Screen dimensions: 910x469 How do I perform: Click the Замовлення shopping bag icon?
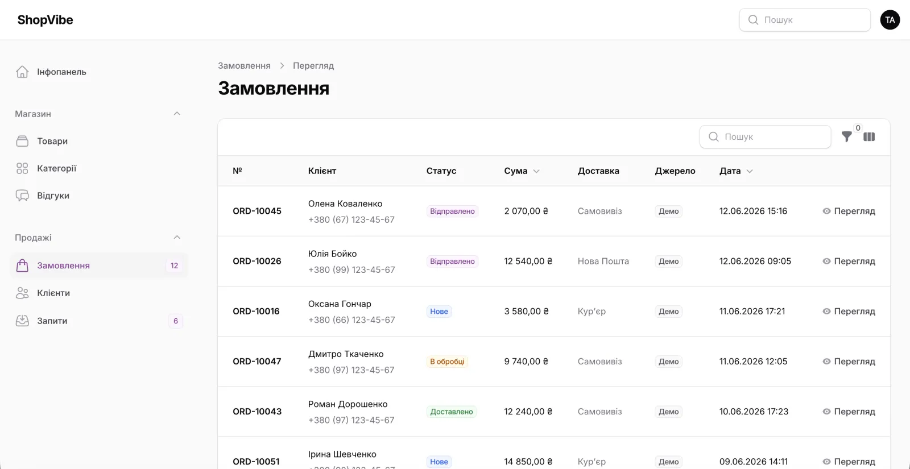point(22,265)
